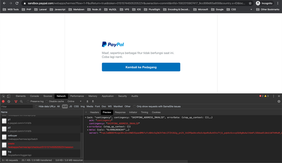Select the p2 request row
The width and height of the screenshot is (282, 163).
pos(40,129)
